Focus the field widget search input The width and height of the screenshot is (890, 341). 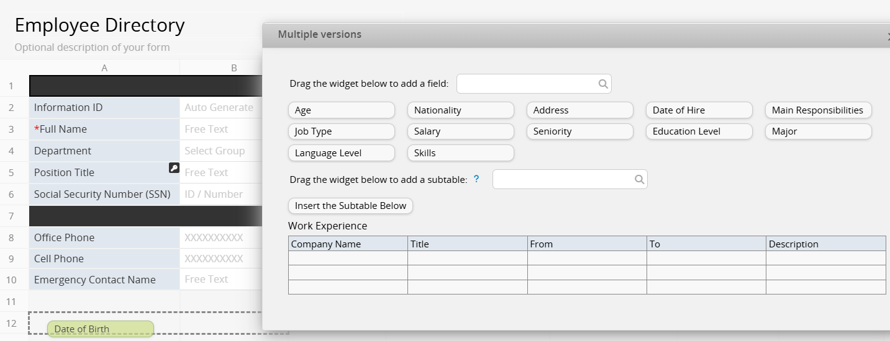click(x=527, y=84)
